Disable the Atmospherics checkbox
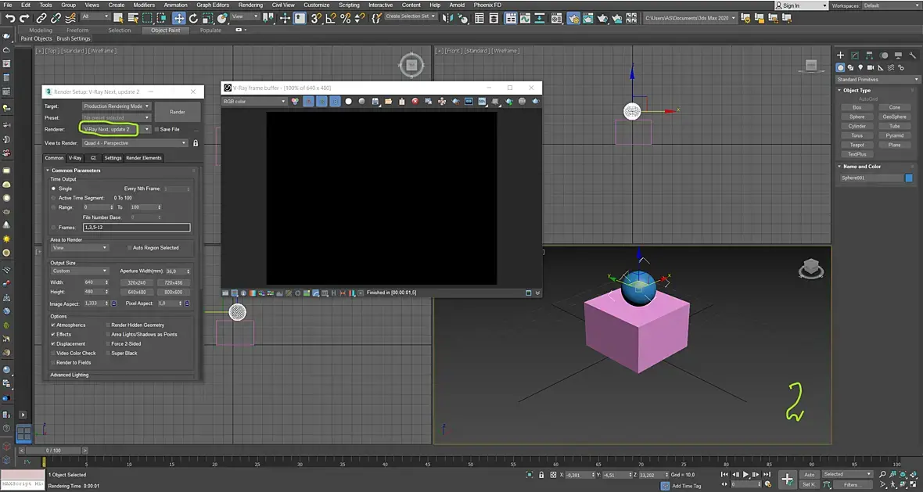Screen dimensions: 923x492 pos(53,325)
